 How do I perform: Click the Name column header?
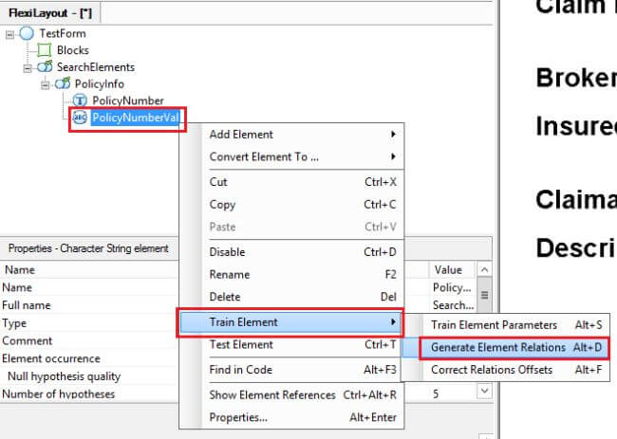[x=20, y=270]
